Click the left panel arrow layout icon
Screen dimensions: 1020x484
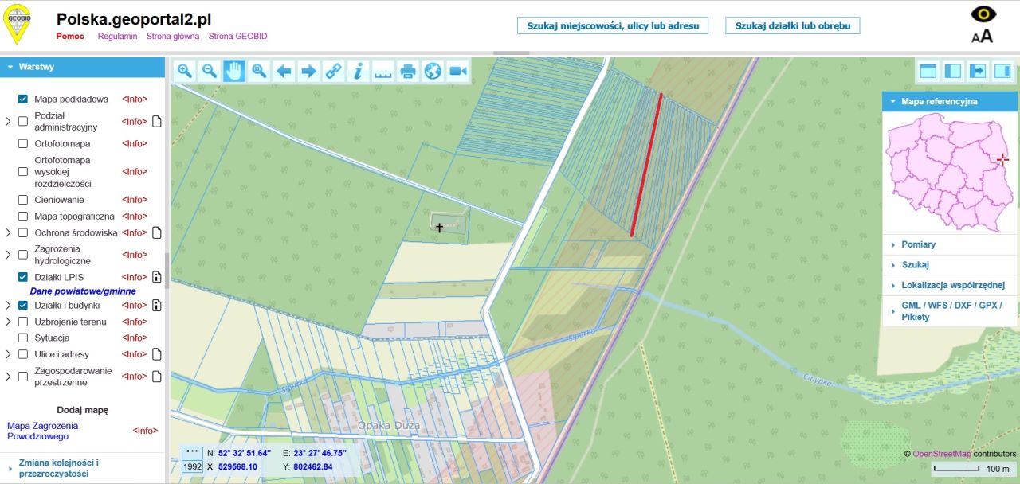(978, 71)
